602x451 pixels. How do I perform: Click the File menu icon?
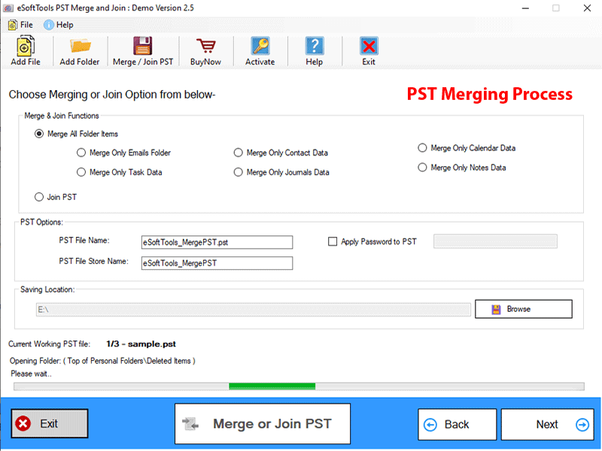click(x=12, y=25)
